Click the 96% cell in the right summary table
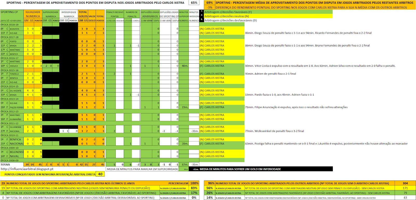Viewport: 416px width, 200px height. [x=210, y=183]
